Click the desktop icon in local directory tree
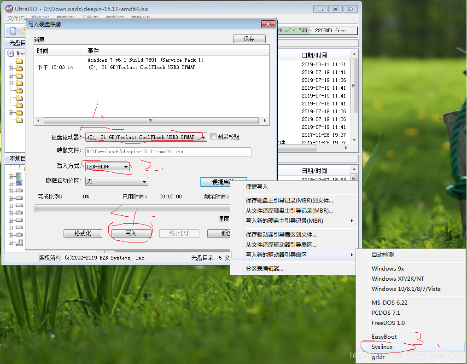Screen dimensions: 467x364 coord(19,183)
